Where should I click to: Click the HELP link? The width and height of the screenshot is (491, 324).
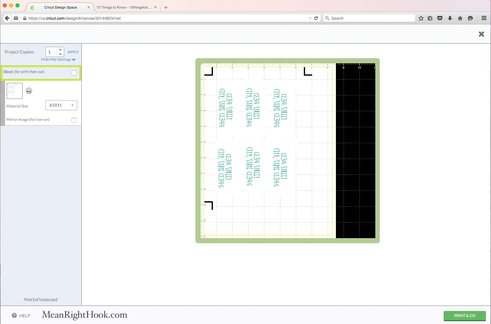(x=24, y=316)
